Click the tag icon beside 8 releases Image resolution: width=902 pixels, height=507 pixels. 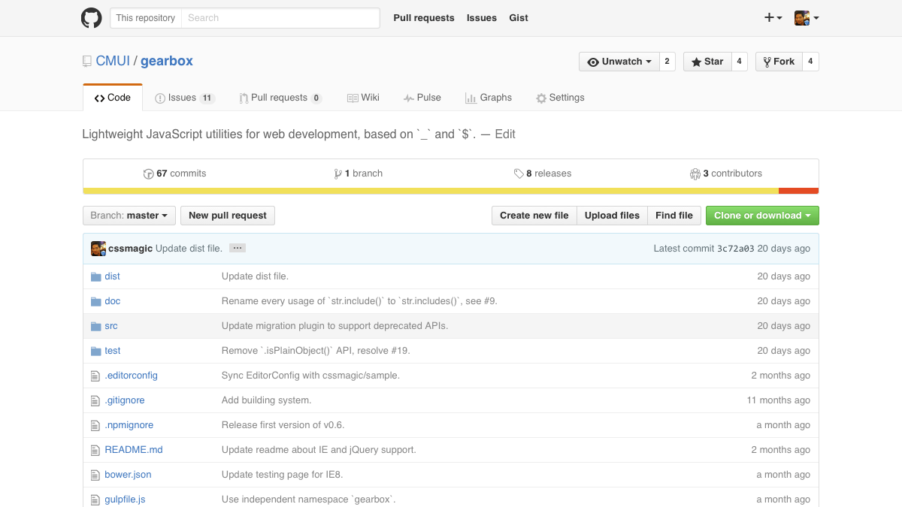point(519,174)
